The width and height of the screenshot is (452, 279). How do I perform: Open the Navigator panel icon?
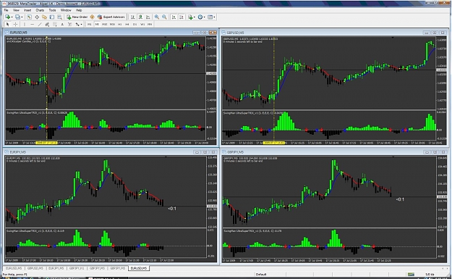44,17
